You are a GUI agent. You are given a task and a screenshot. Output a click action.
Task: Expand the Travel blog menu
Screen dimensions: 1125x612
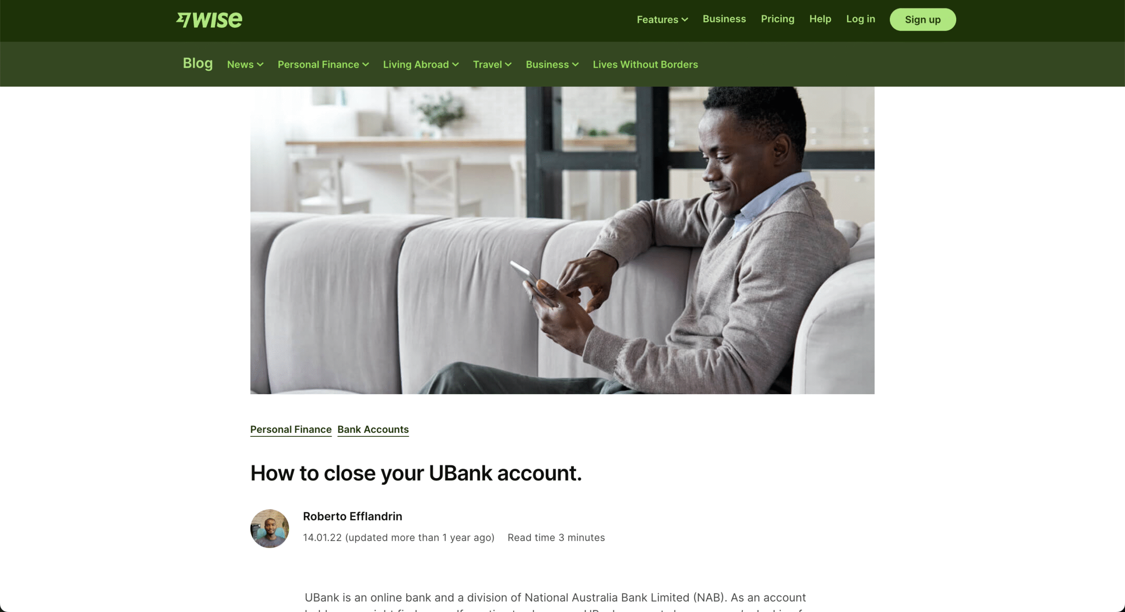coord(492,65)
